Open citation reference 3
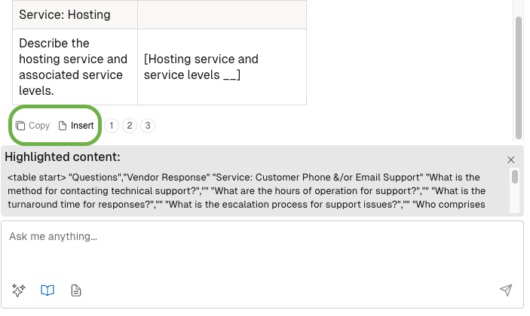The height and width of the screenshot is (316, 530). coord(148,126)
